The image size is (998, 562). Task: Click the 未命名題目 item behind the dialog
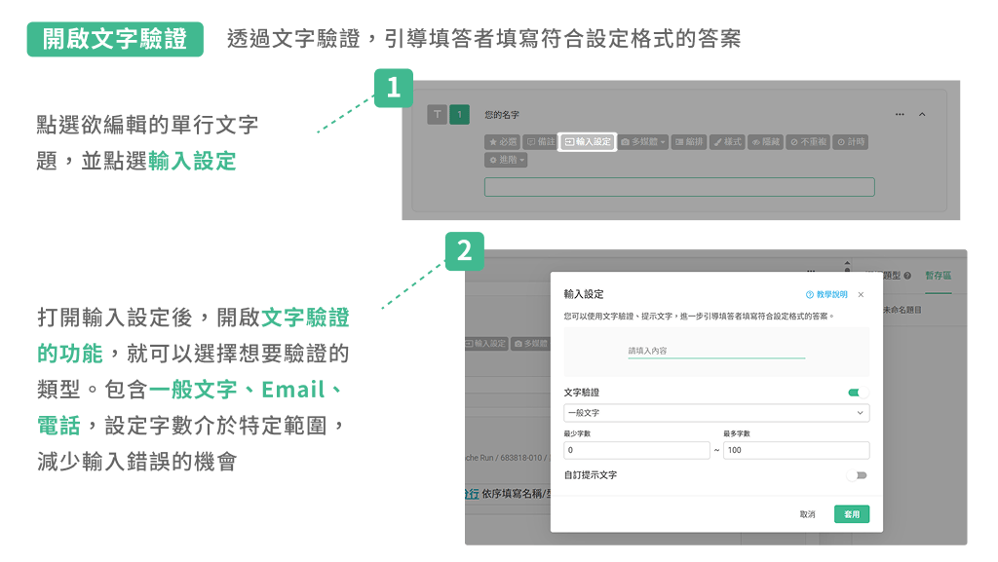[x=902, y=311]
